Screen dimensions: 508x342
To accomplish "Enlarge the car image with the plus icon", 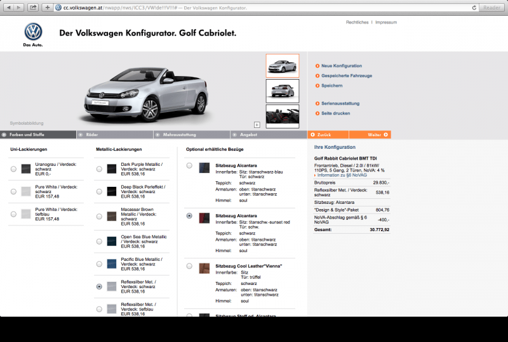I will tap(257, 125).
